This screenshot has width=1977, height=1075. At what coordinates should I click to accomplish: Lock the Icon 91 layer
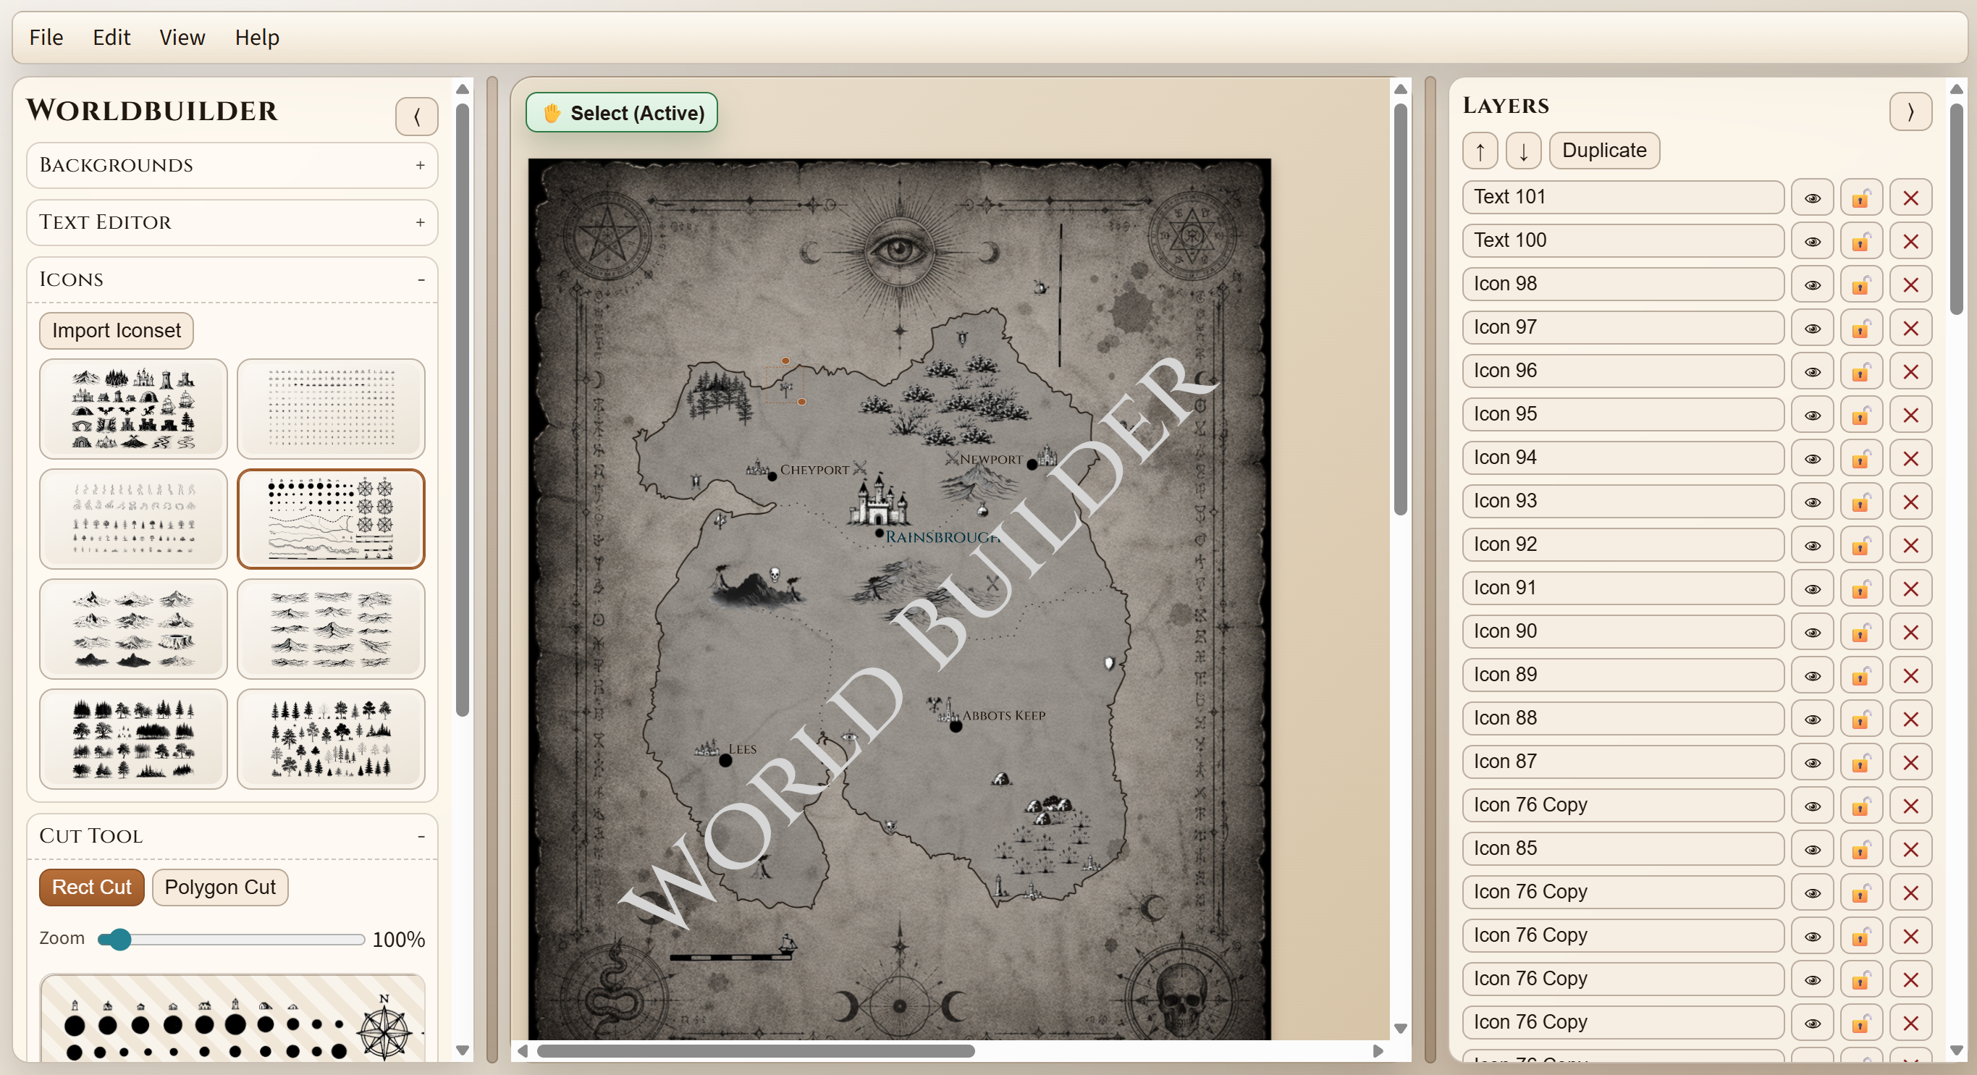pos(1861,589)
